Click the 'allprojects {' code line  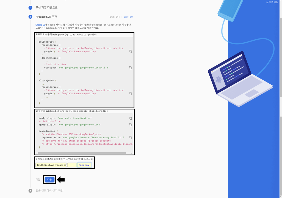pyautogui.click(x=48, y=81)
